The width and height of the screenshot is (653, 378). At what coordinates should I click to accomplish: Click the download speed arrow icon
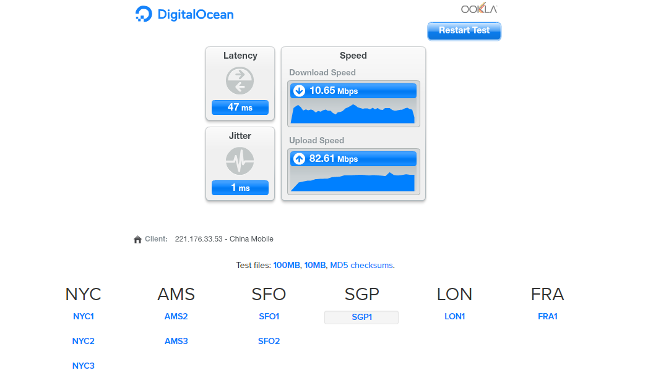(300, 91)
